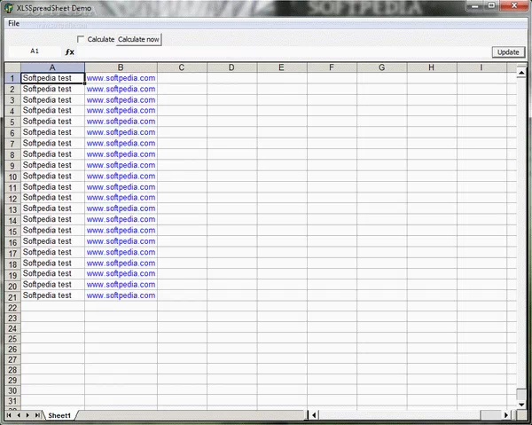Open www.softpedia.com link in cell B5

point(121,122)
